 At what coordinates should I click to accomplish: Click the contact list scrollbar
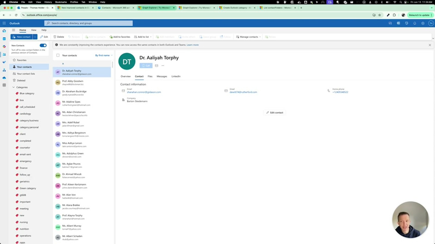click(x=112, y=65)
